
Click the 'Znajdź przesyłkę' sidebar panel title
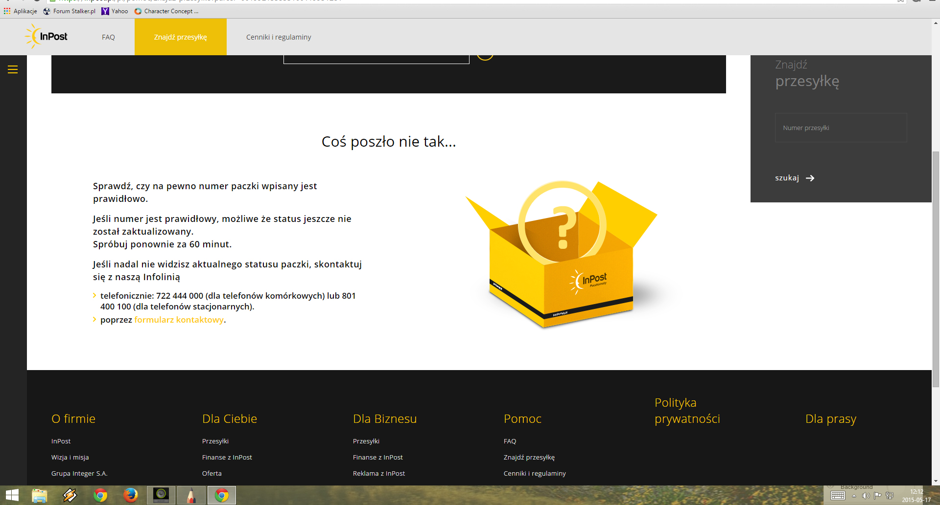pyautogui.click(x=807, y=73)
